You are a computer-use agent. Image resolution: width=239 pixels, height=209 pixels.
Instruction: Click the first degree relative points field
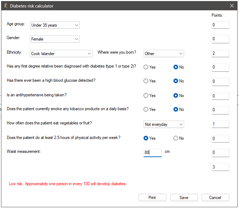(220, 68)
